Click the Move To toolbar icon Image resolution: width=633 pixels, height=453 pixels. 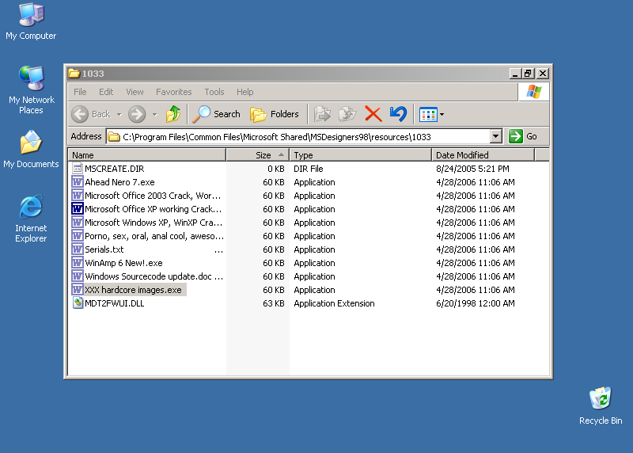click(x=322, y=114)
